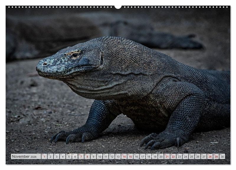Select red-marked day 22 in the calendar

pyautogui.click(x=173, y=156)
